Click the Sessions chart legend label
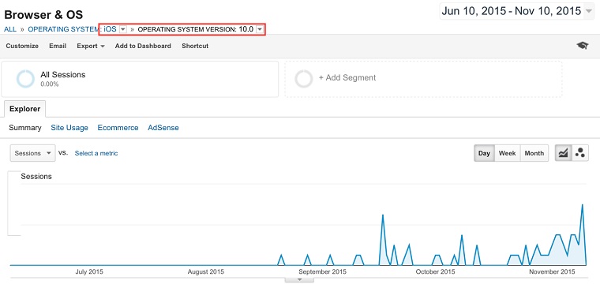 (36, 177)
